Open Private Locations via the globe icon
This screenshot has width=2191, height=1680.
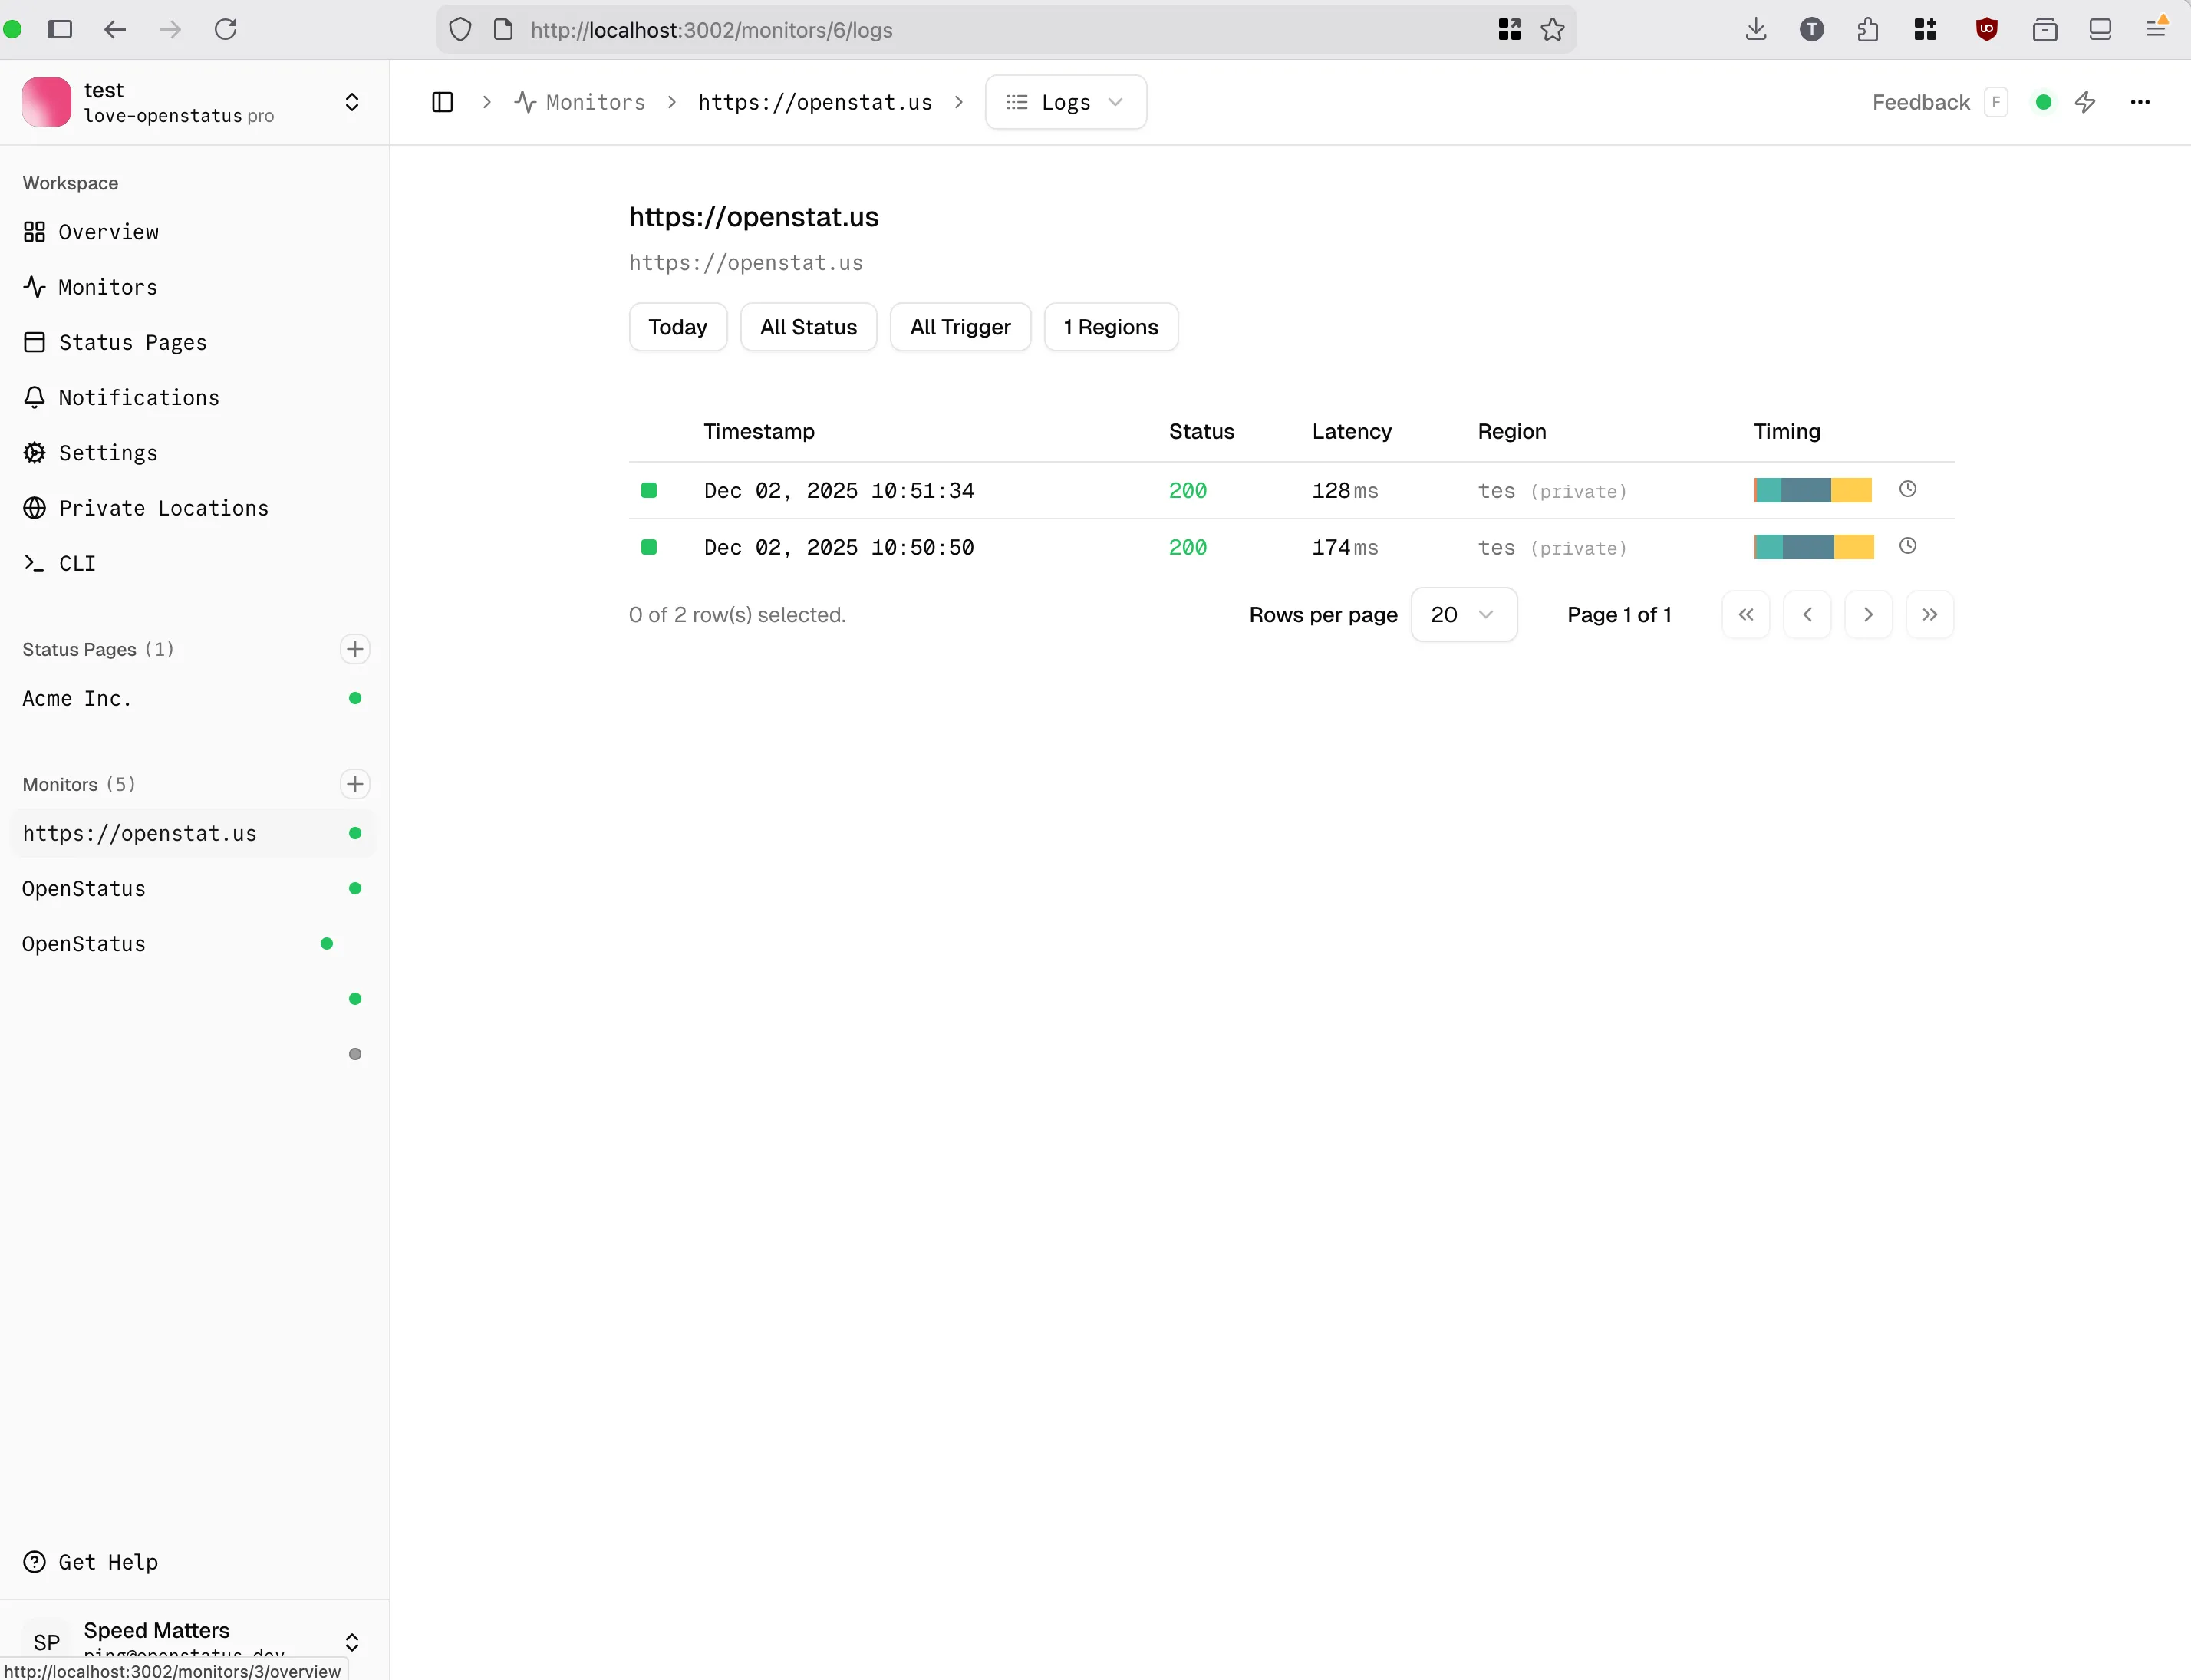pos(34,507)
